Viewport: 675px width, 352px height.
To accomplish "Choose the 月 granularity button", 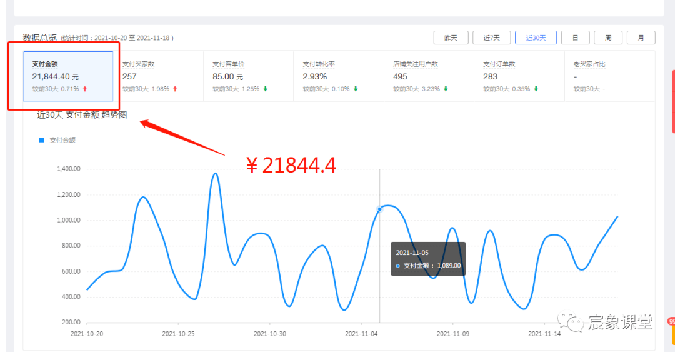I will 641,38.
